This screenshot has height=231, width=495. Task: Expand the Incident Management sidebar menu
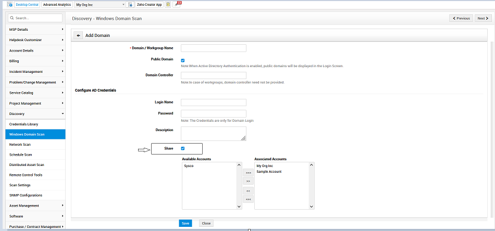35,71
